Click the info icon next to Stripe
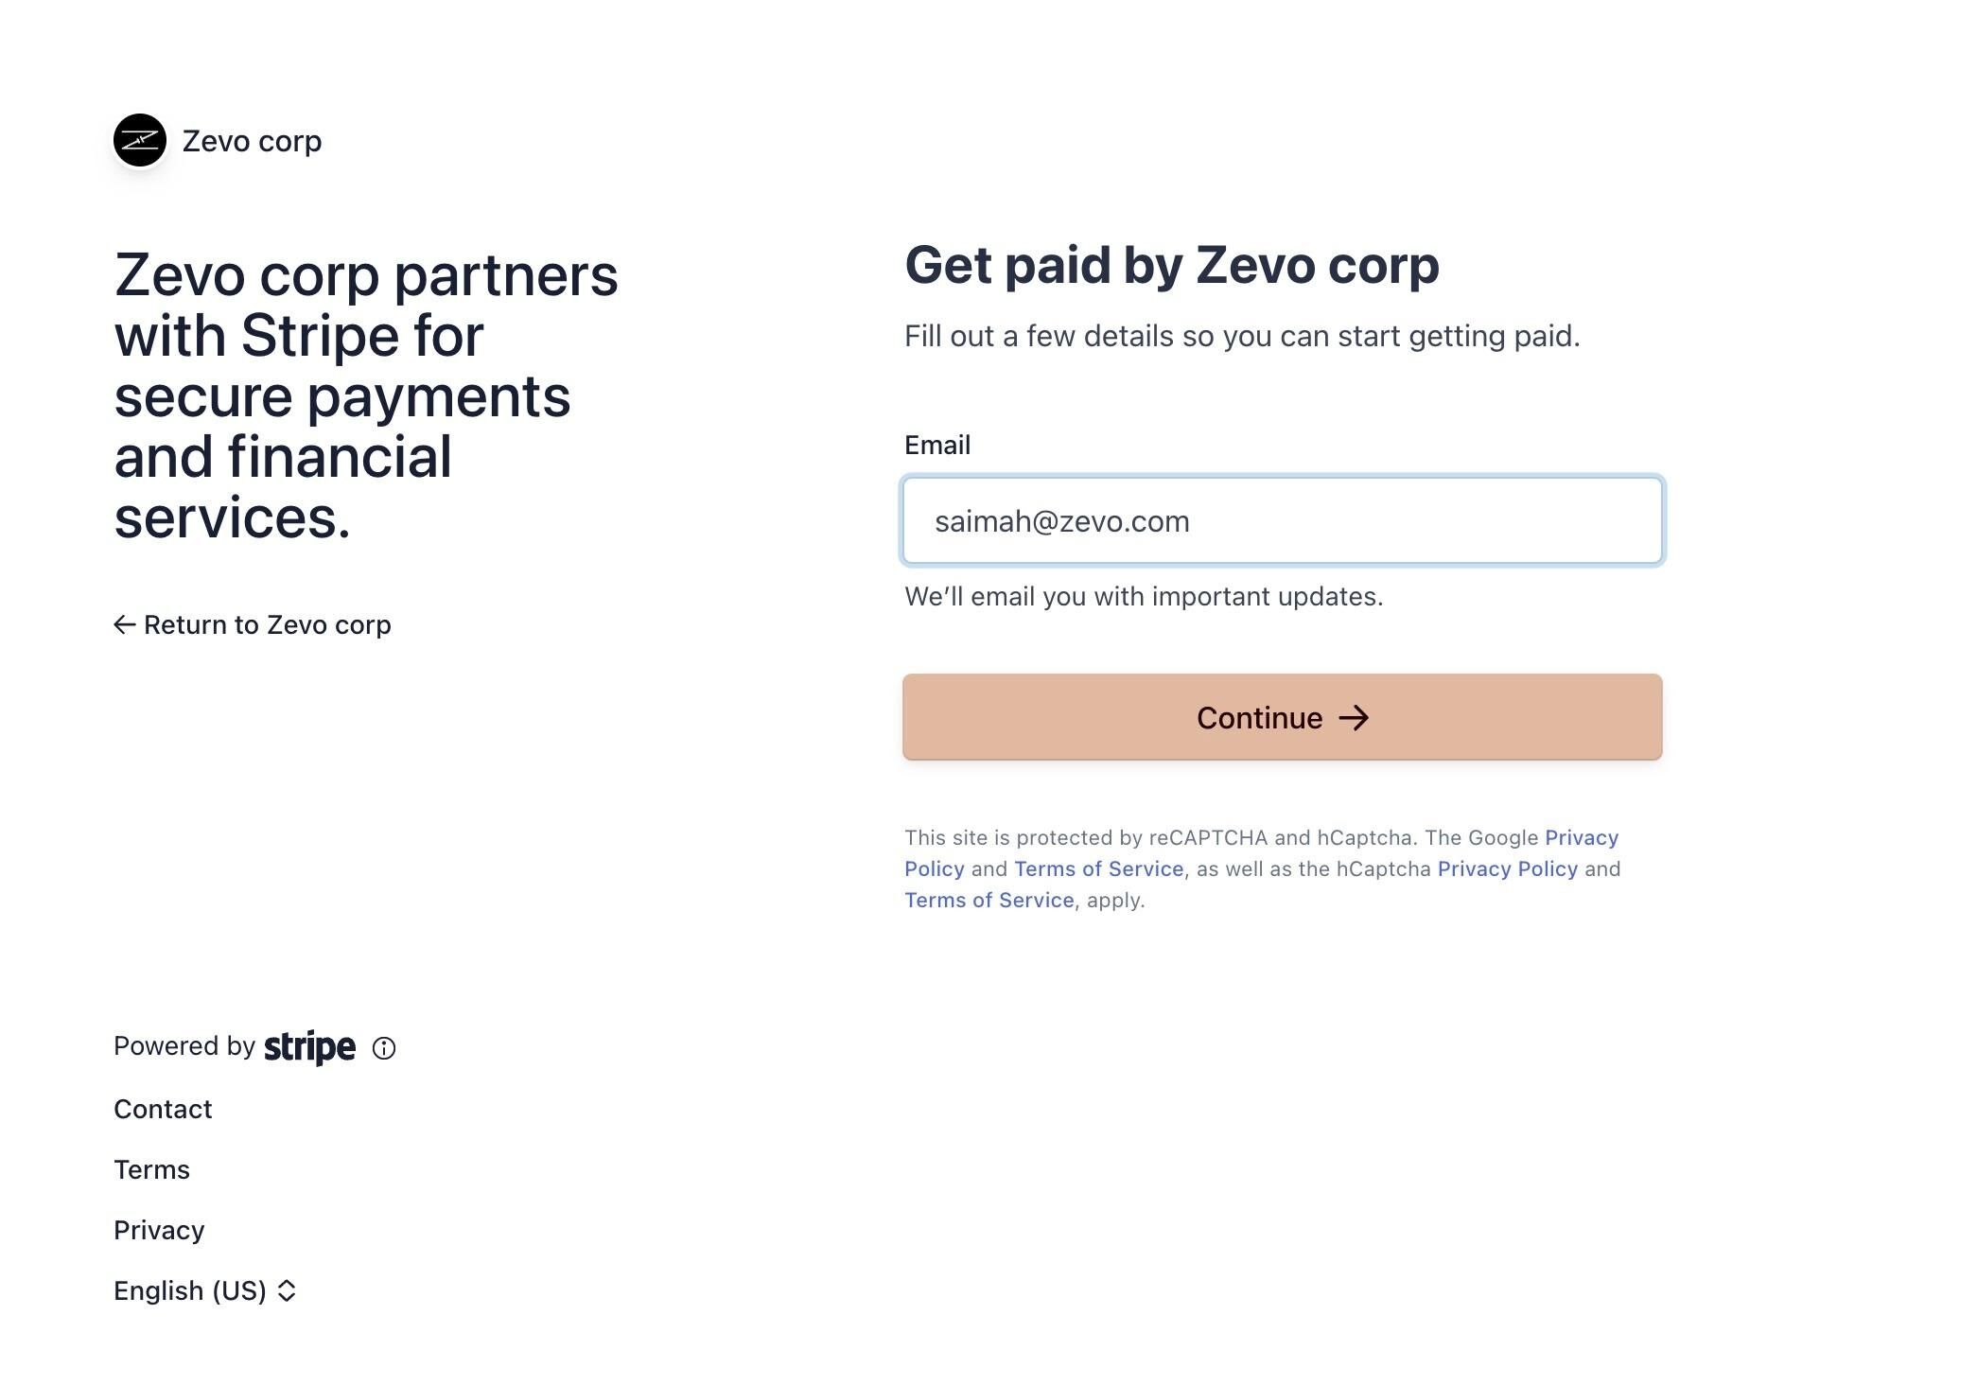Screen dimensions: 1977x1385 [x=384, y=1048]
